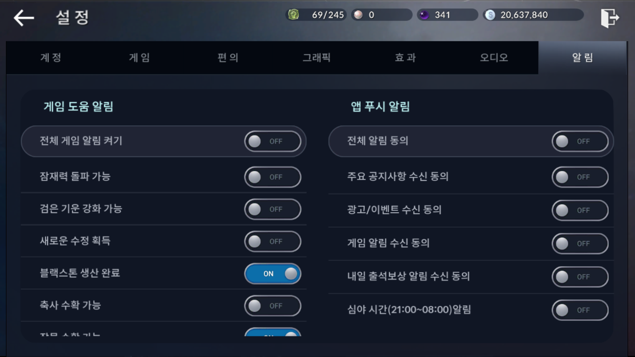Open the 계정 tab
The image size is (635, 357).
pyautogui.click(x=50, y=58)
